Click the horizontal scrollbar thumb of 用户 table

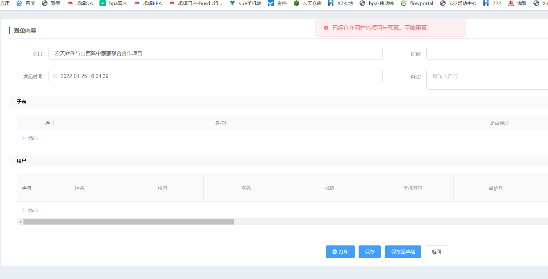pos(129,222)
